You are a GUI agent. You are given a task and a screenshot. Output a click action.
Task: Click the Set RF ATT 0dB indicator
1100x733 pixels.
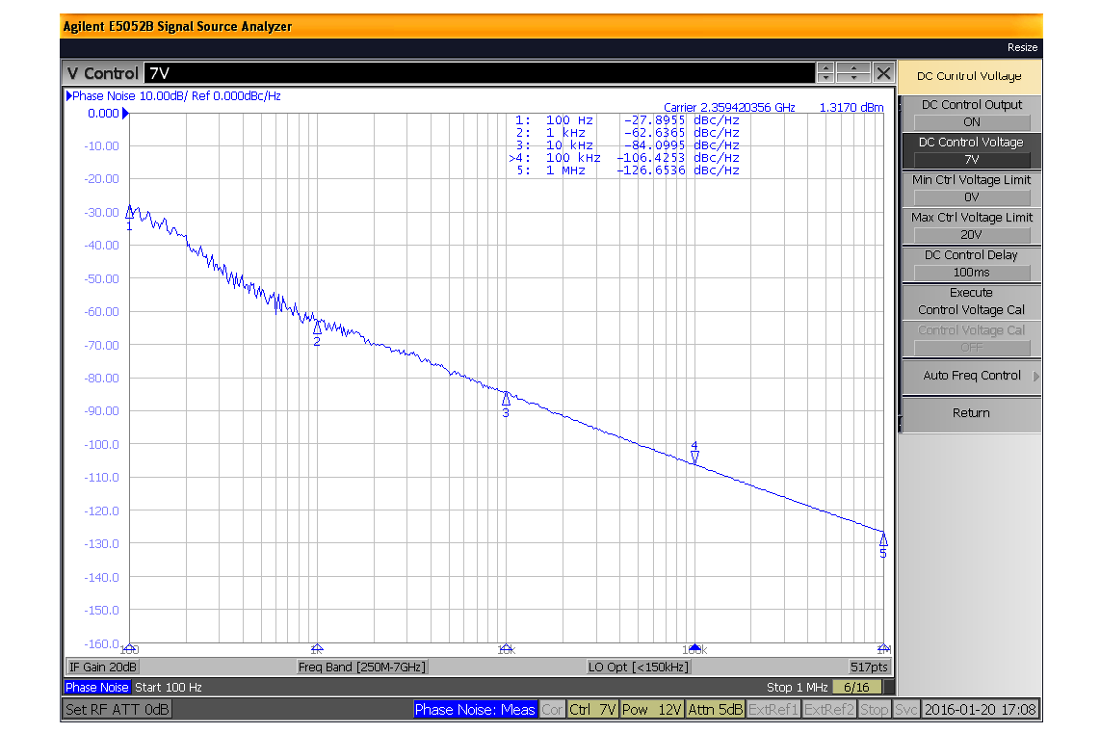click(x=117, y=709)
